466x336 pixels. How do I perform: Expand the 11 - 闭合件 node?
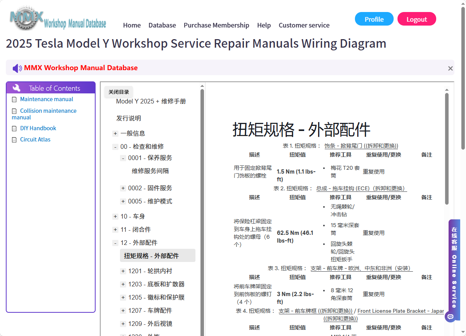(x=115, y=230)
